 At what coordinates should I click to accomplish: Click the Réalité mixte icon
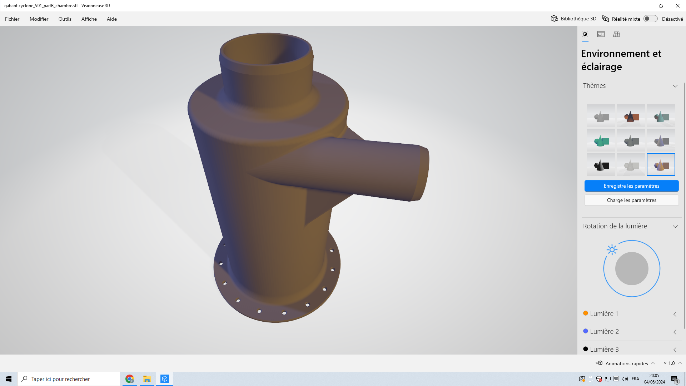tap(606, 19)
